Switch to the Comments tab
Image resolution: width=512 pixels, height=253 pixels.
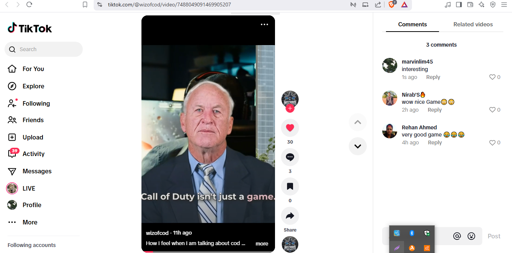pos(412,24)
